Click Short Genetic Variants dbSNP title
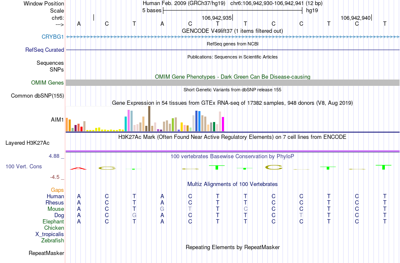 [232, 90]
